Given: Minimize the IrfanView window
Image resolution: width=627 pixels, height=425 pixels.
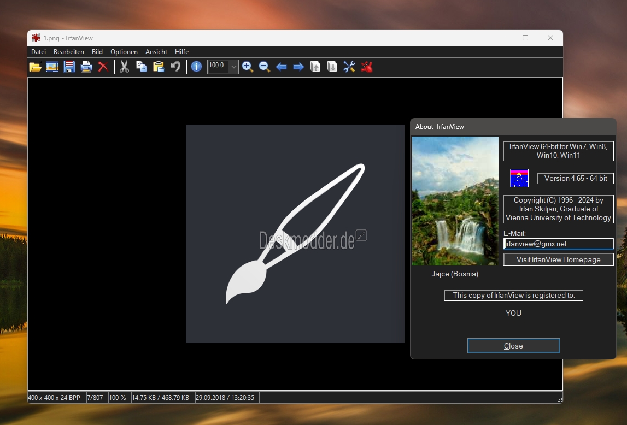Looking at the screenshot, I should [x=501, y=38].
